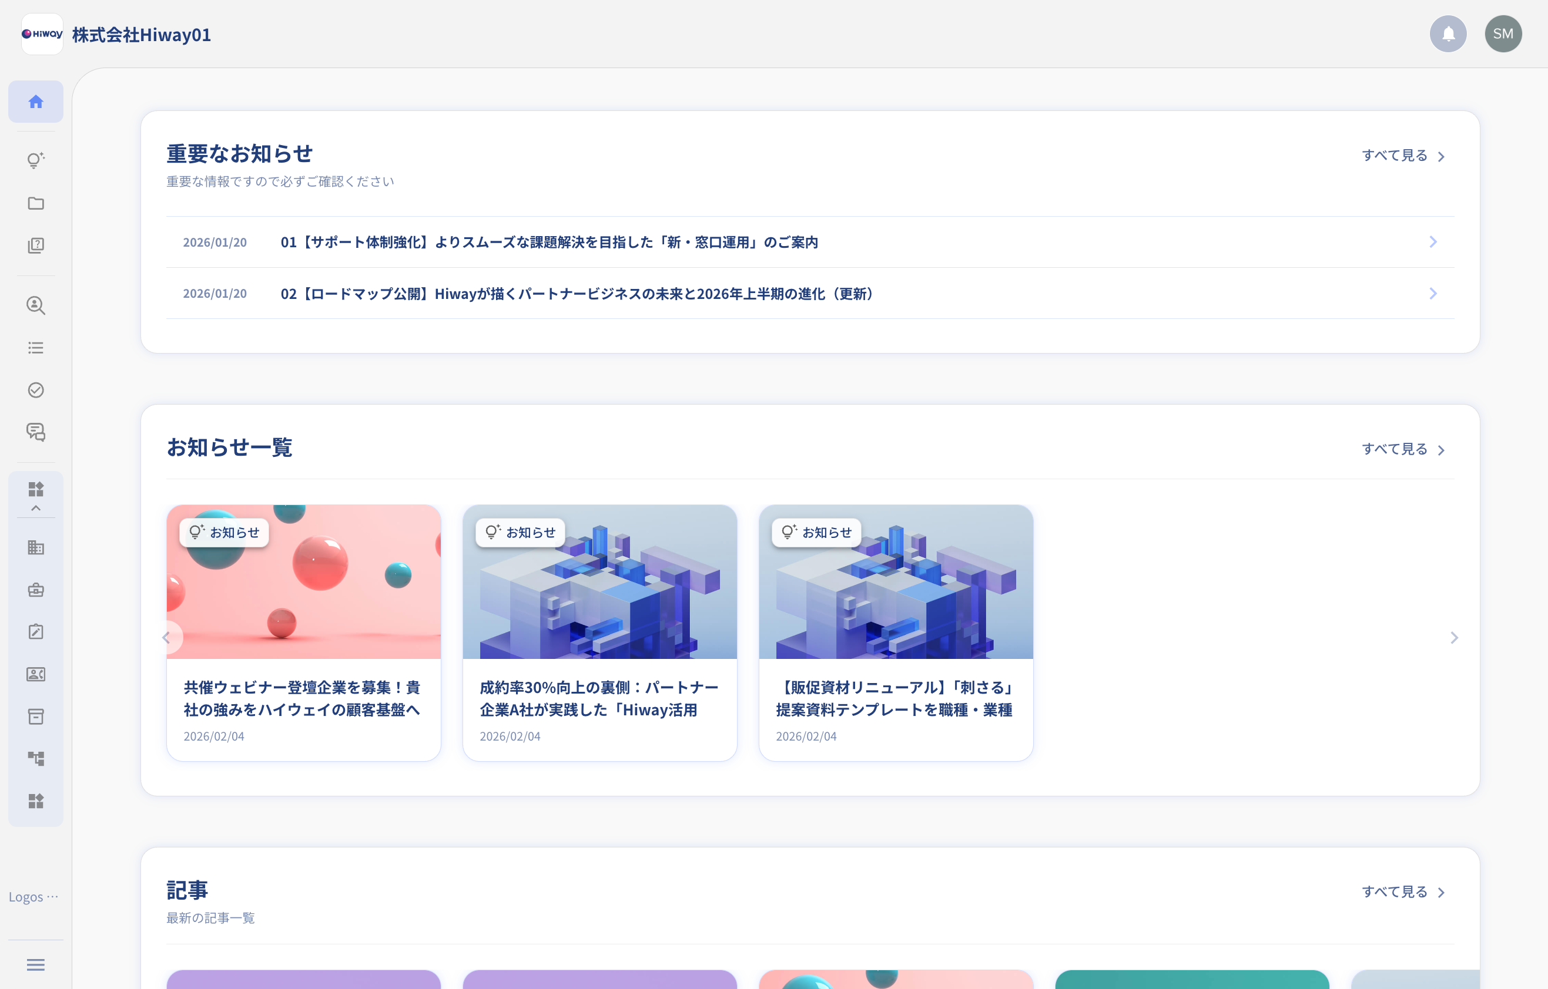Click the widgets icon above the collapse chevron

click(36, 489)
